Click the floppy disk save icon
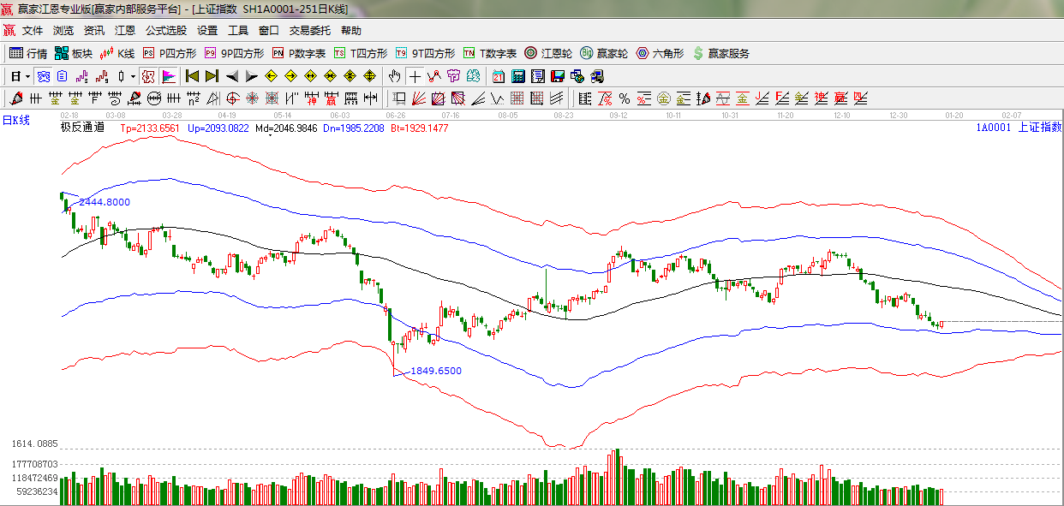1064x506 pixels. point(557,76)
